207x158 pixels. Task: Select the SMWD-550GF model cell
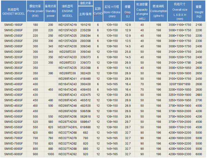[13, 127]
